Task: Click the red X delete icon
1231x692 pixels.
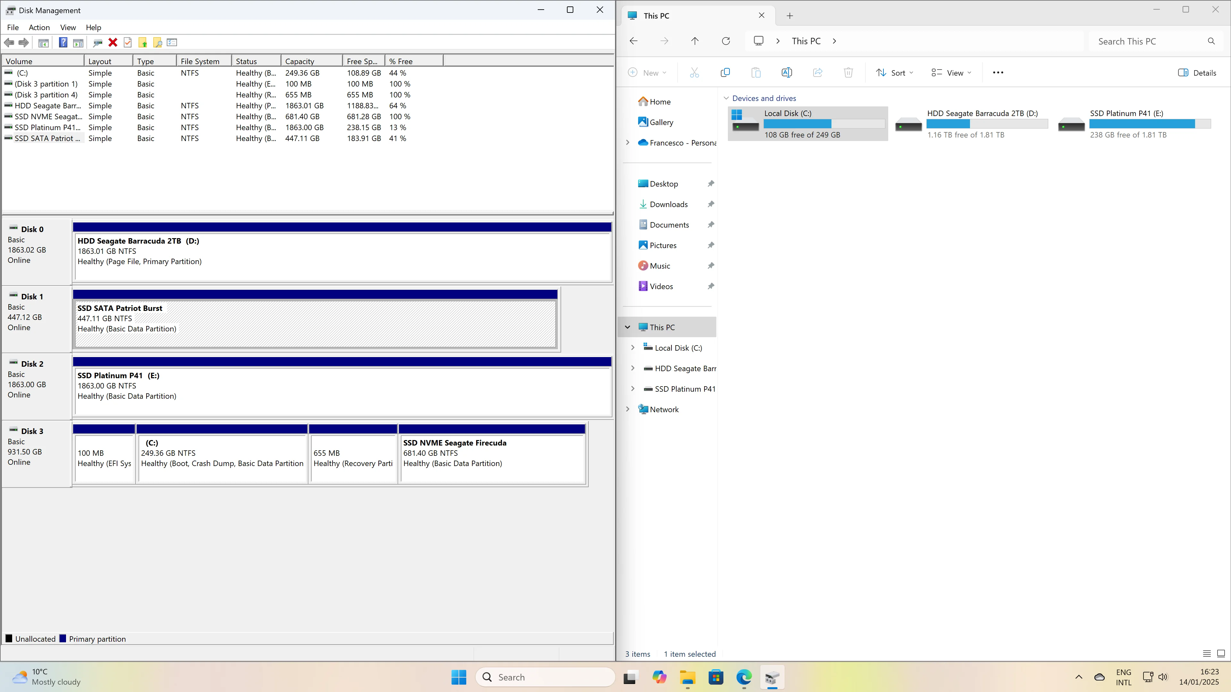Action: [113, 43]
